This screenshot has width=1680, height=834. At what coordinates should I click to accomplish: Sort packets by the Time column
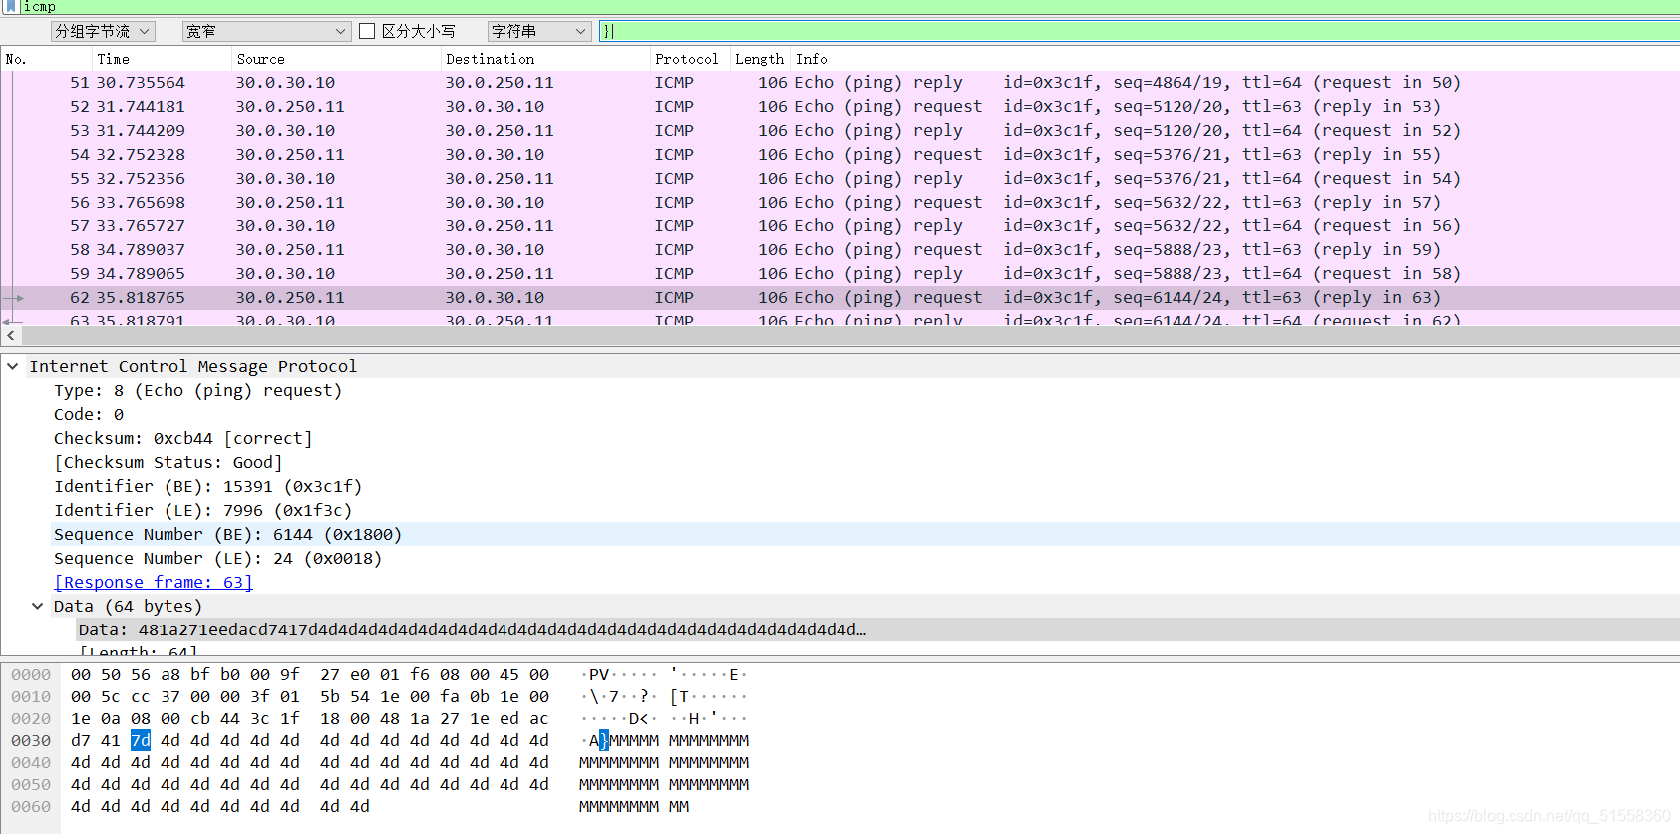(x=162, y=59)
